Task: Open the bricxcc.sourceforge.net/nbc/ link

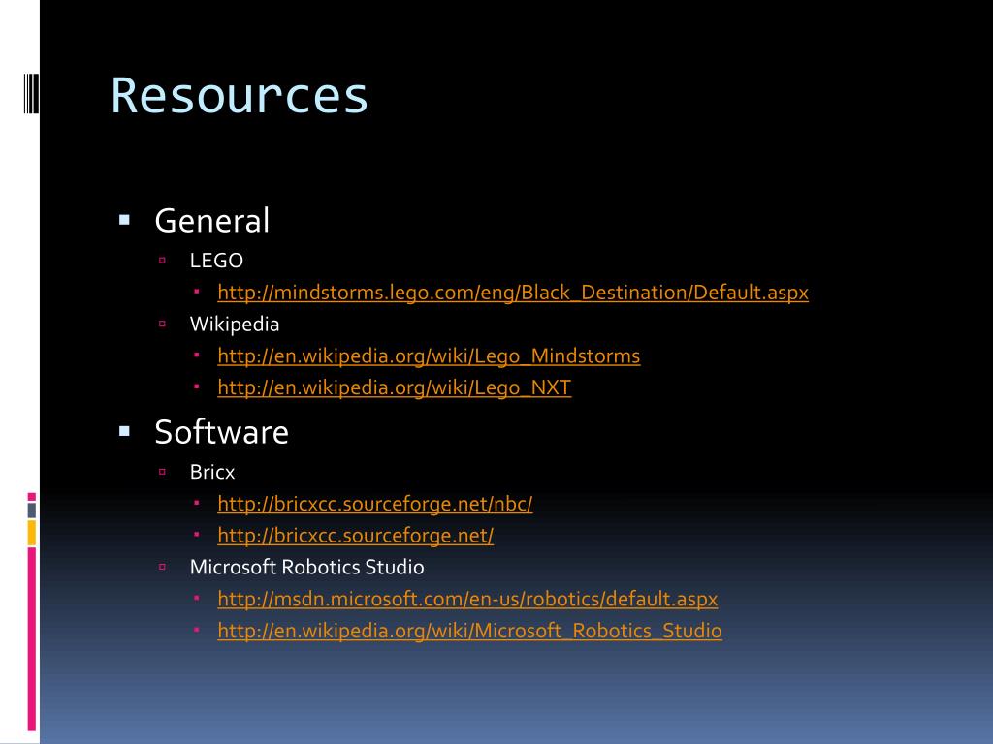Action: pos(375,504)
